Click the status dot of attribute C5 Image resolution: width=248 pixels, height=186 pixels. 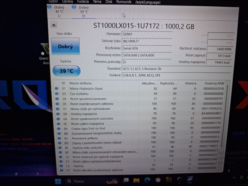pos(62,170)
